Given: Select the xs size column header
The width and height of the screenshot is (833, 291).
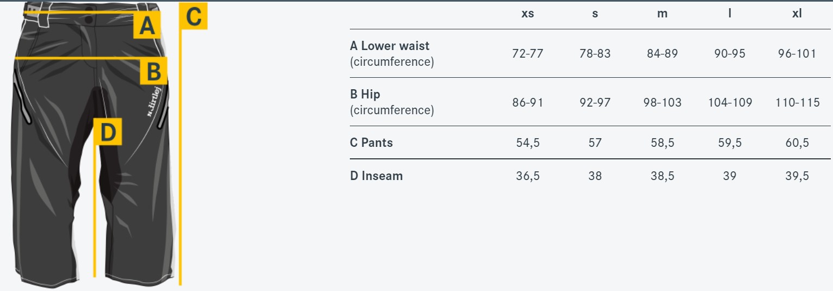Looking at the screenshot, I should [x=528, y=14].
